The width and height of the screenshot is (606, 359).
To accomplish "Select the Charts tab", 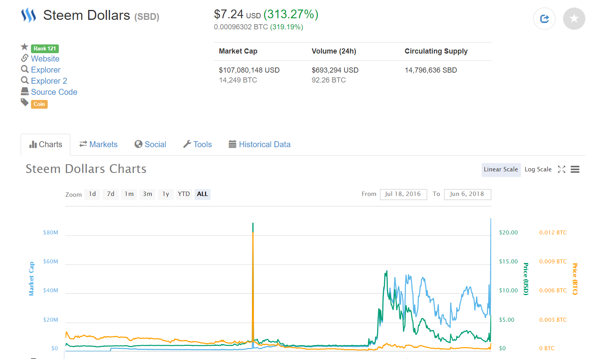I will 46,144.
